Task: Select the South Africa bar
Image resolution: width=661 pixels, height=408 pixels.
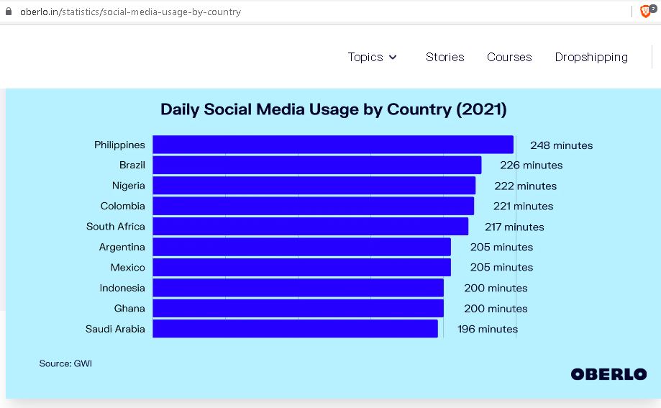Action: [x=310, y=227]
